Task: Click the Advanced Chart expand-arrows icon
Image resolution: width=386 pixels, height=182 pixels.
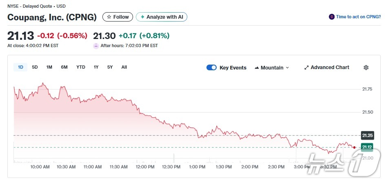Action: click(306, 67)
